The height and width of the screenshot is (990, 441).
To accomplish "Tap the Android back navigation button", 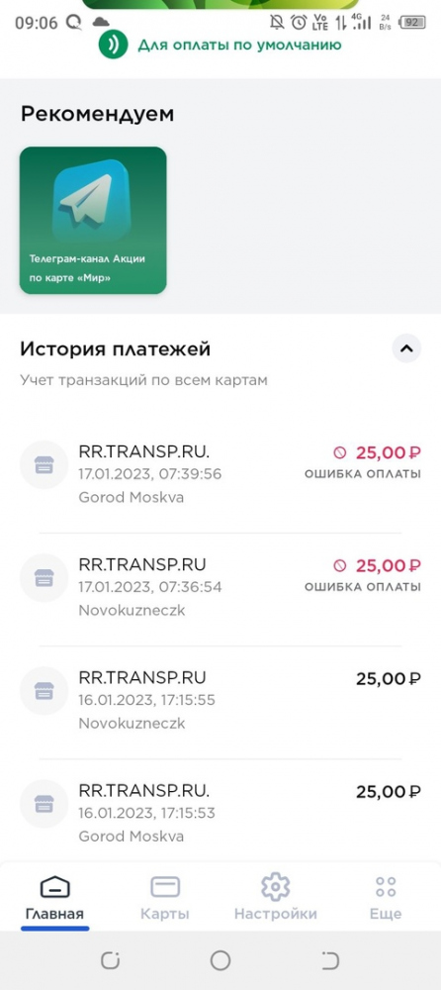I will (330, 961).
